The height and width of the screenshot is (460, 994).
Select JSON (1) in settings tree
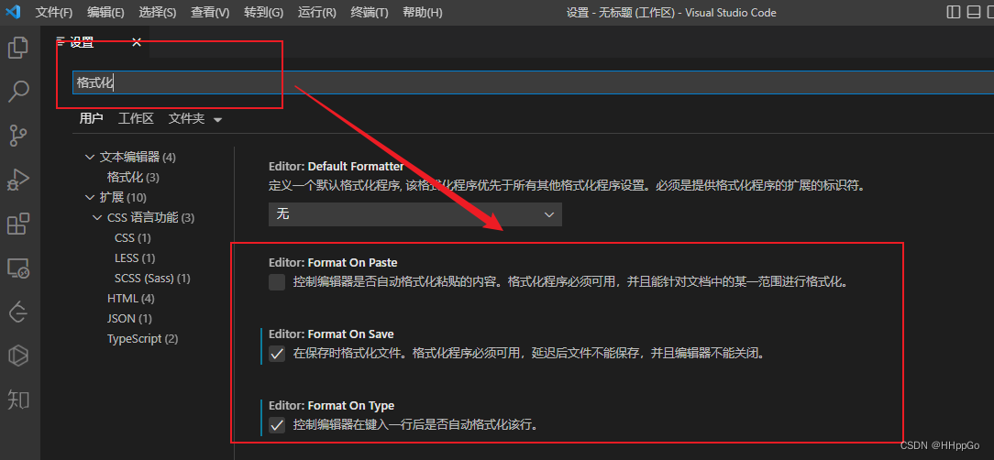click(x=129, y=319)
